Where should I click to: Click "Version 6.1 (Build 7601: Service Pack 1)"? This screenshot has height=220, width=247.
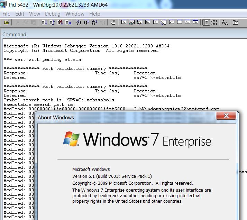[112, 176]
